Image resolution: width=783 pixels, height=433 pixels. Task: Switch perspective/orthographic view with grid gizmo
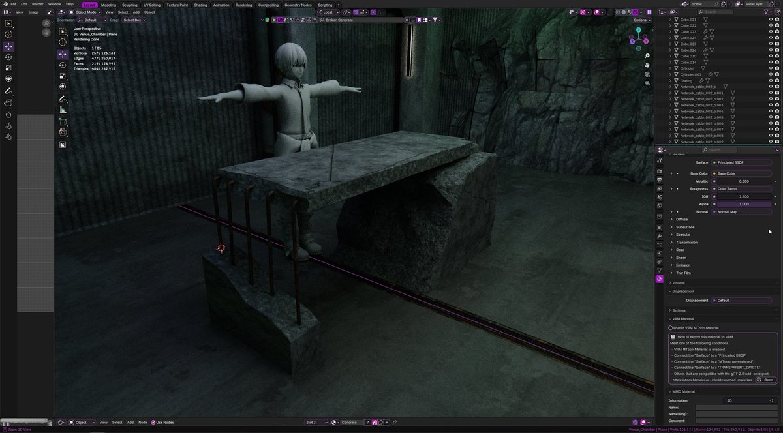pos(647,83)
